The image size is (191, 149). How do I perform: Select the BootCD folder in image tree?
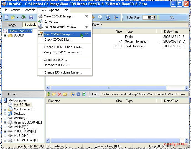(x=19, y=35)
